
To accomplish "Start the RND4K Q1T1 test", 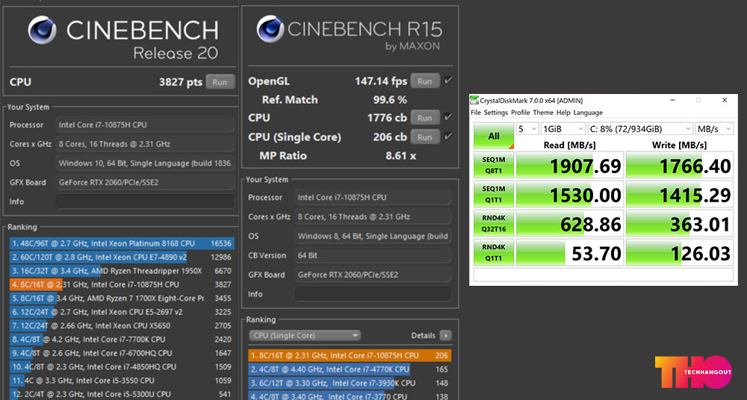I will point(494,252).
